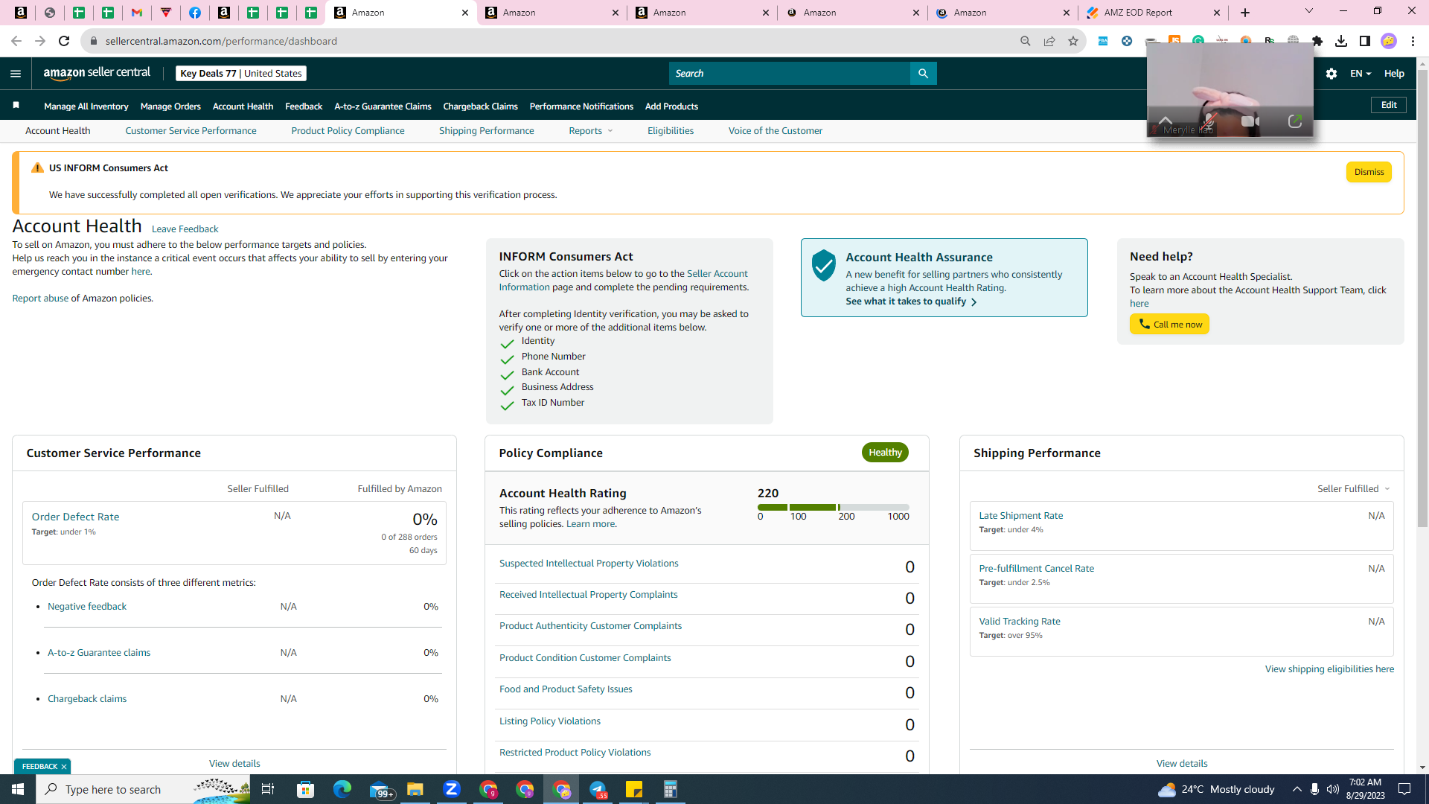1429x804 pixels.
Task: Focus the Seller Central Search field
Action: [790, 74]
